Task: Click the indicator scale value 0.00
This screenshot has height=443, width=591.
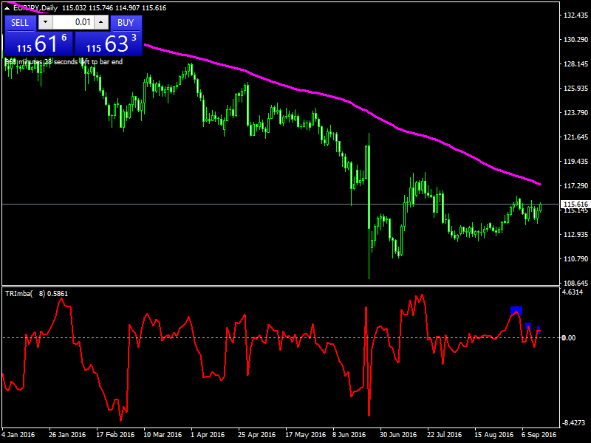Action: (x=569, y=338)
